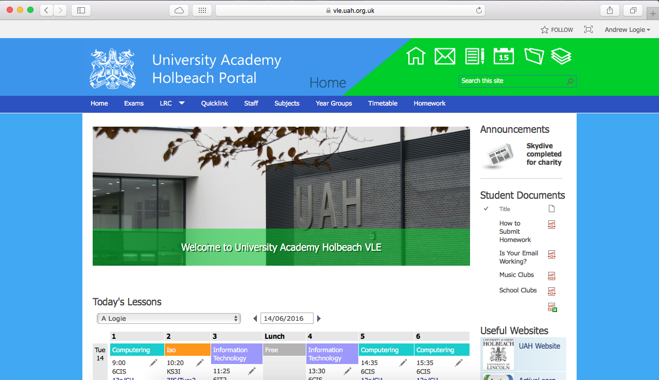Select the Lunch Free period block

pyautogui.click(x=284, y=350)
